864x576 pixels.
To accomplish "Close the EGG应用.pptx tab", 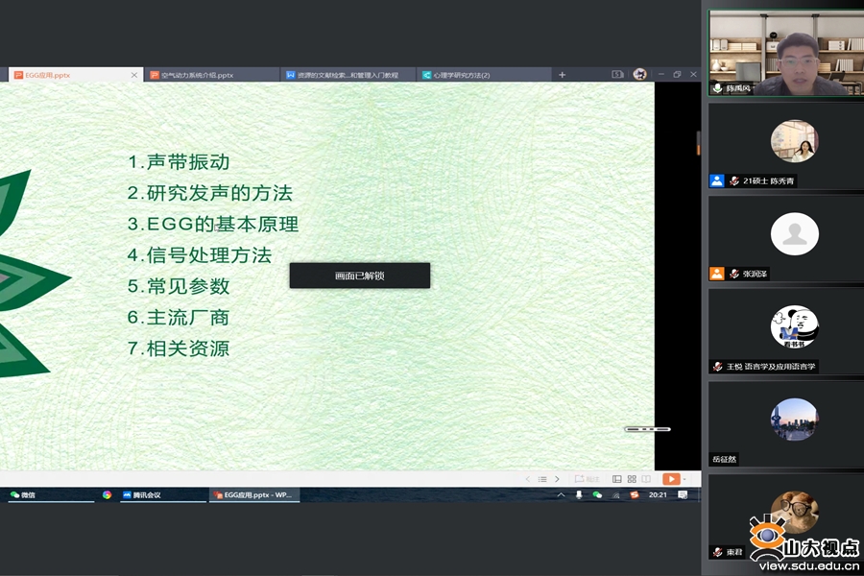I will coord(133,75).
